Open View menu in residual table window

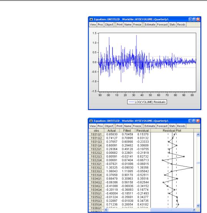93,126
